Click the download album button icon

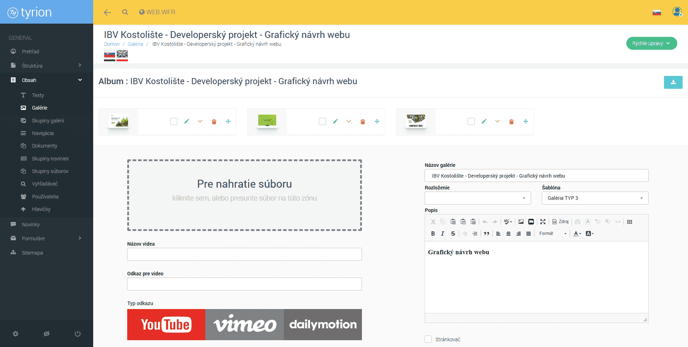(x=673, y=82)
